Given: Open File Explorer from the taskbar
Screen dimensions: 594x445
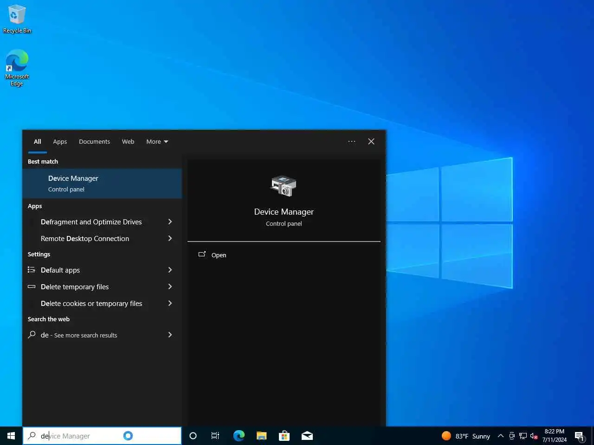Looking at the screenshot, I should pos(262,436).
